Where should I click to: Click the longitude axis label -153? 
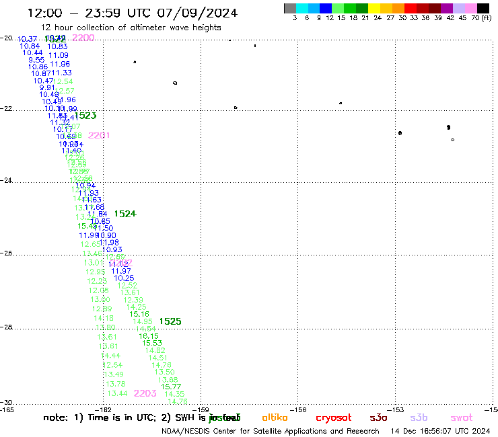[396, 409]
